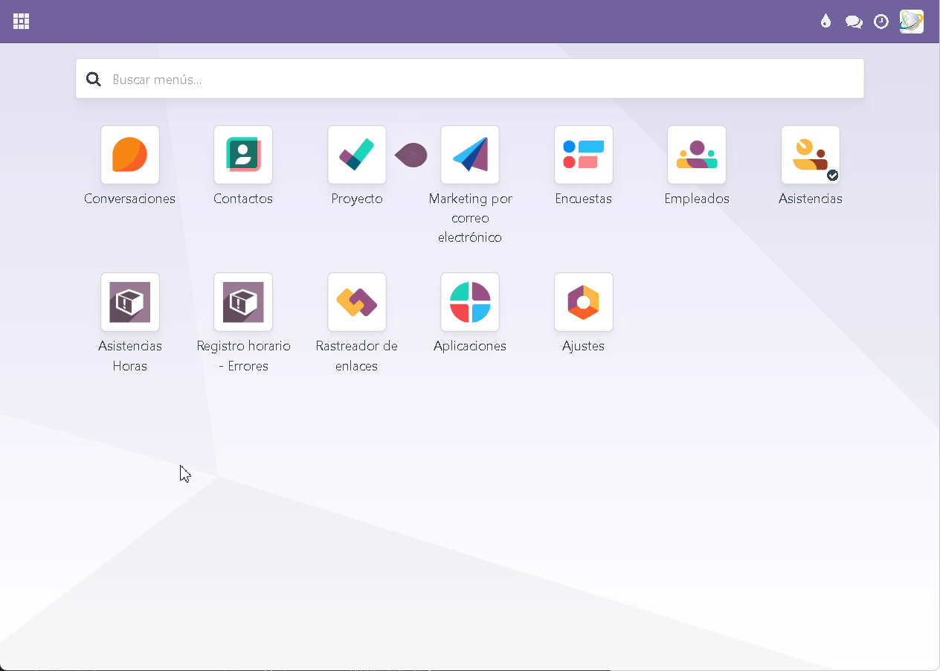Image resolution: width=940 pixels, height=671 pixels.
Task: Click the Buscar menús search field
Action: (483, 79)
